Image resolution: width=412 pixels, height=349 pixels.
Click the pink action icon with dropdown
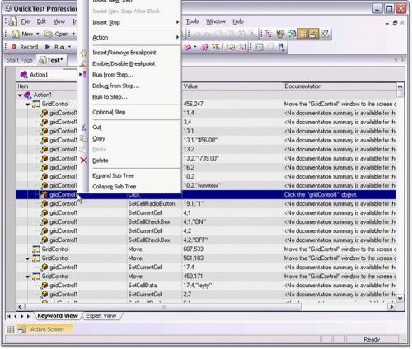click(x=188, y=47)
